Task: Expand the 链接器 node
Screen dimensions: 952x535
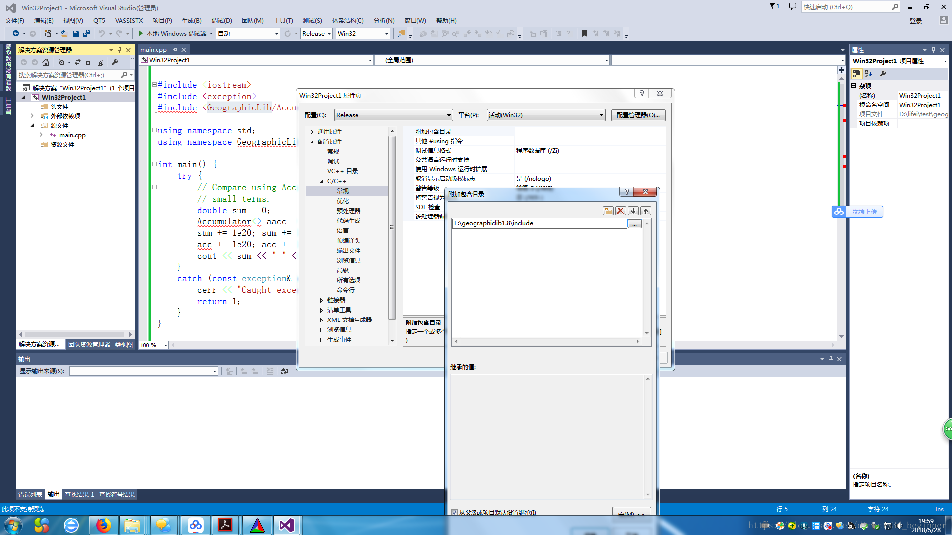Action: pyautogui.click(x=321, y=300)
